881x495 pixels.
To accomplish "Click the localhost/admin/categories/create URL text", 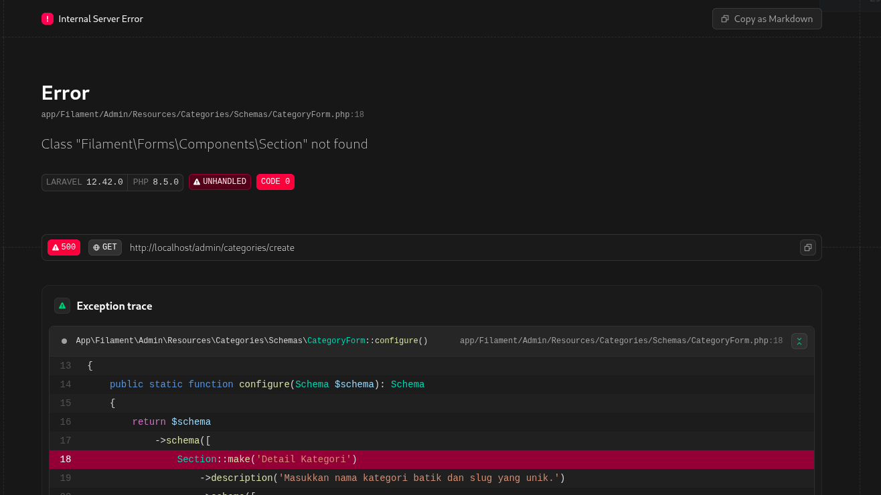I will (212, 248).
